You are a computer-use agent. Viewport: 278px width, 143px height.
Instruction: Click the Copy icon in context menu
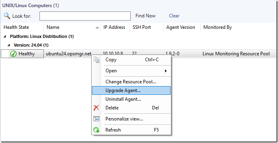pyautogui.click(x=96, y=60)
